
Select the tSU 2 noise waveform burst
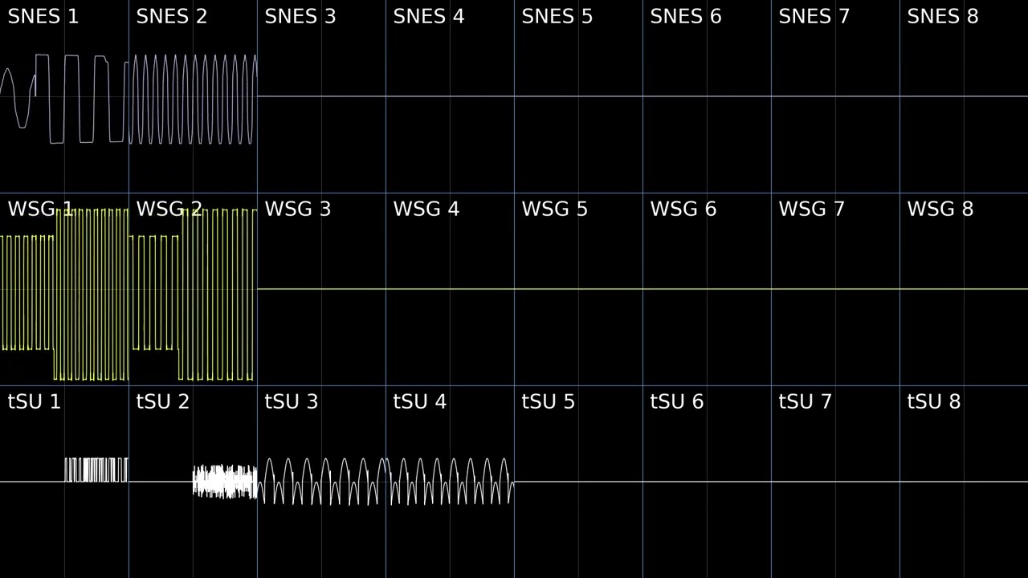(225, 482)
